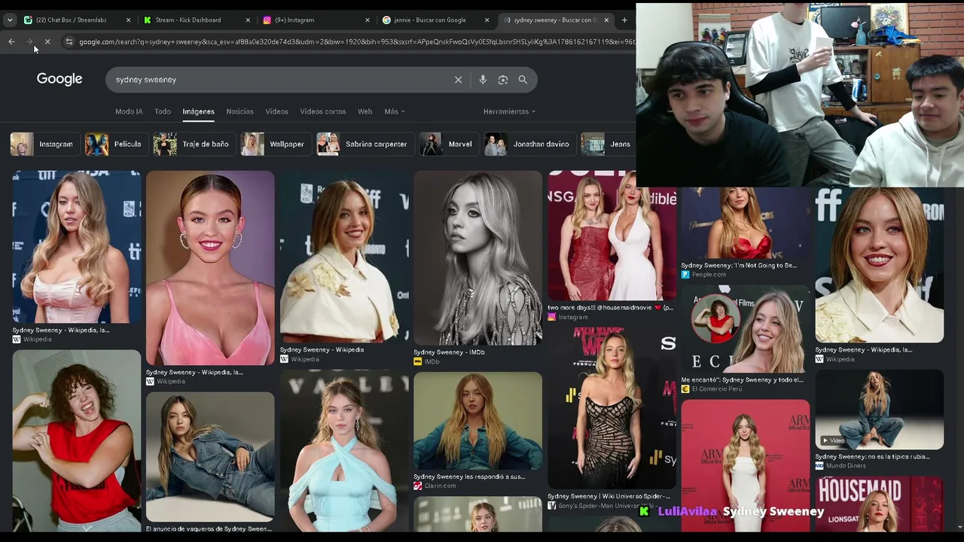Open the IMDb source icon under portrait
Image resolution: width=964 pixels, height=542 pixels.
[x=417, y=362]
